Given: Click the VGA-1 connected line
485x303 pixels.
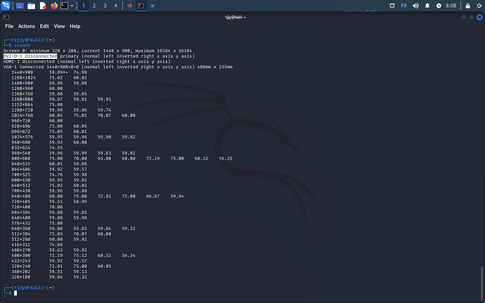Looking at the screenshot, I should click(x=118, y=67).
